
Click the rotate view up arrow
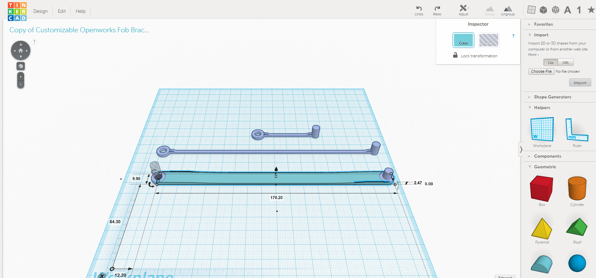[x=21, y=44]
